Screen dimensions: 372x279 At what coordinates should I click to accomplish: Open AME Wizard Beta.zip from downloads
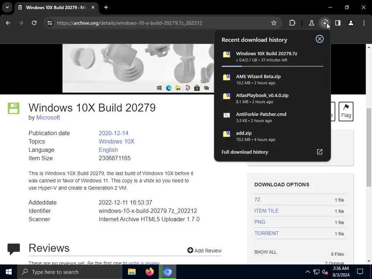click(x=272, y=80)
